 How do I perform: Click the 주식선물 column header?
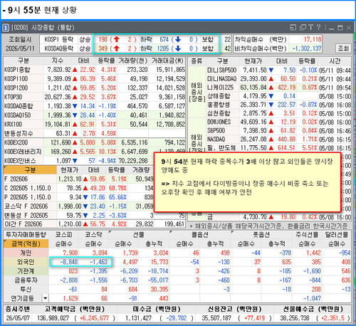tap(307, 235)
